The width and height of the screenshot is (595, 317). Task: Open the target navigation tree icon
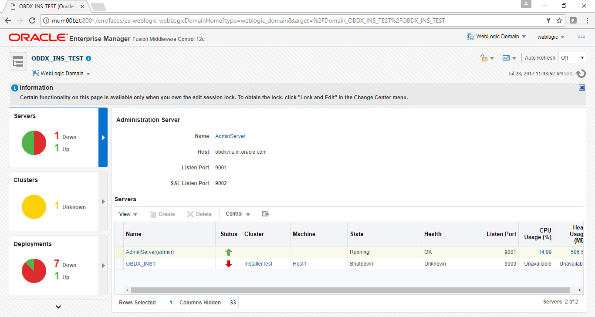(18, 62)
